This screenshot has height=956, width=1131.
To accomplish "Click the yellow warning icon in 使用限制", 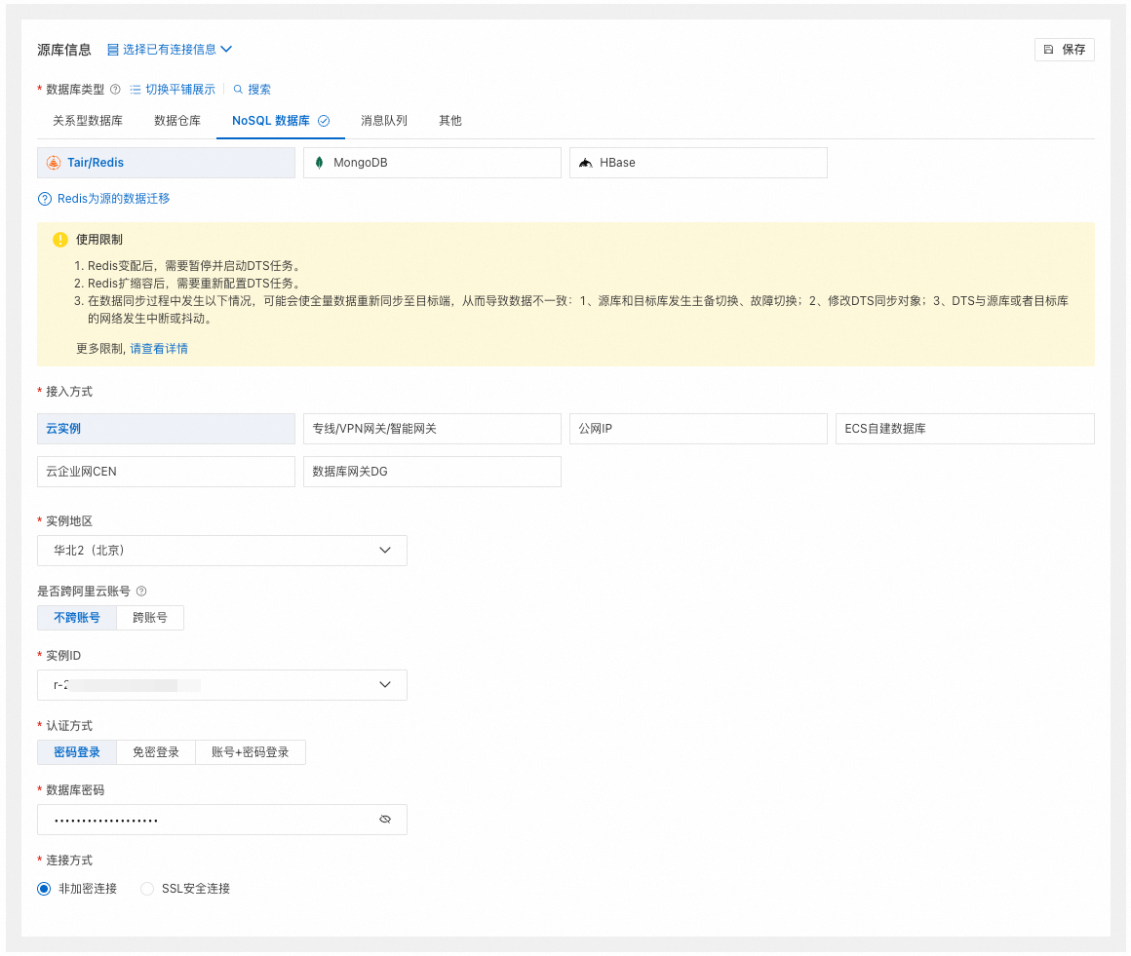I will click(60, 240).
